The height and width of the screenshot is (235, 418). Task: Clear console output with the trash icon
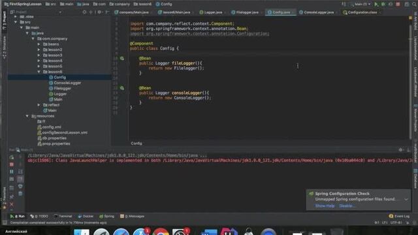point(20,193)
